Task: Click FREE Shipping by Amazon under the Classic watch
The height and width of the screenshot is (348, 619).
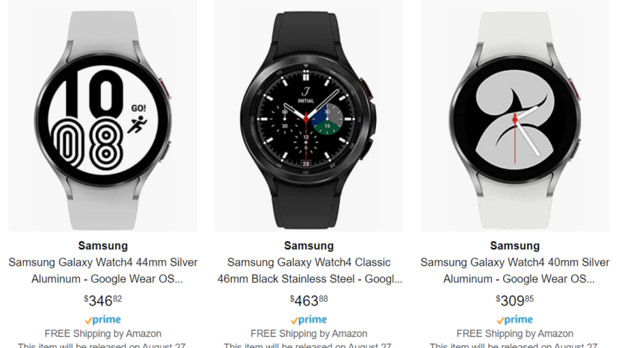Action: pos(309,334)
